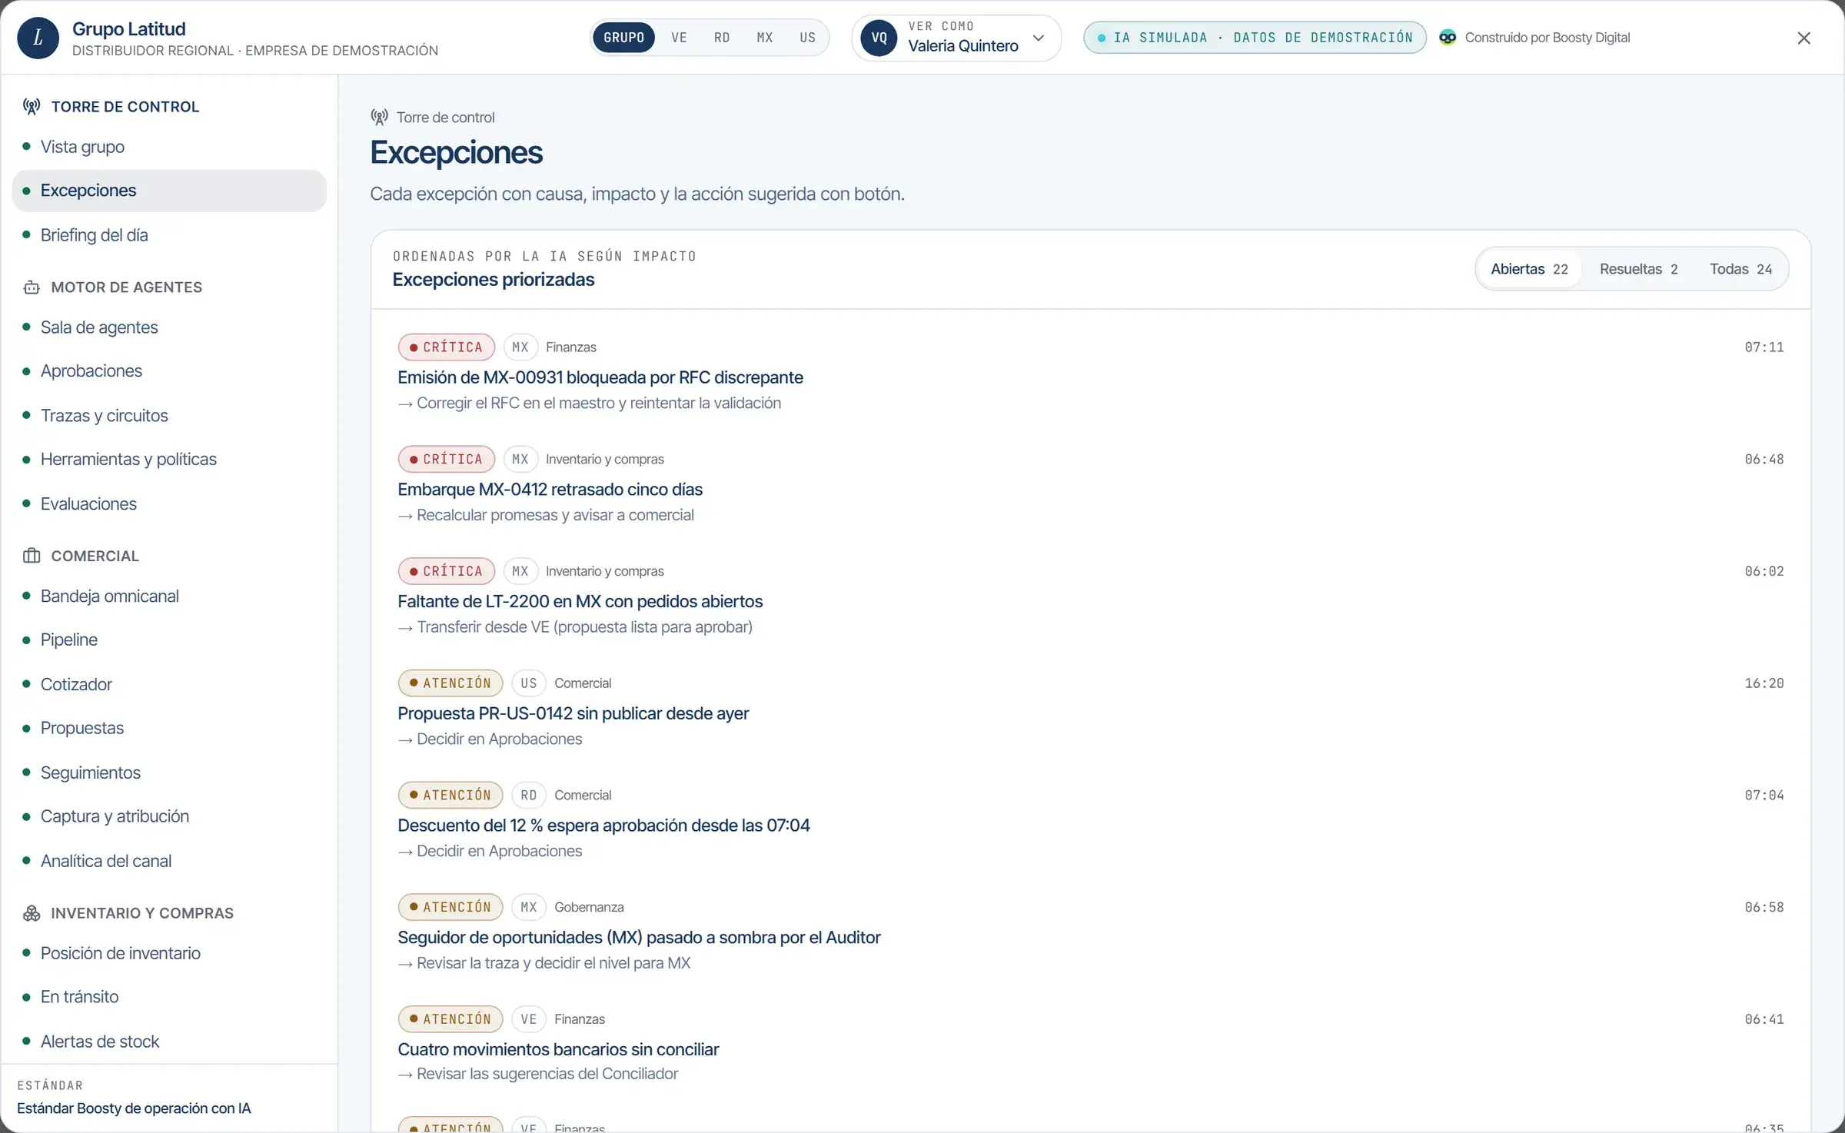Click the ATENCIÓN badge on the Gobernanza exception

[450, 907]
